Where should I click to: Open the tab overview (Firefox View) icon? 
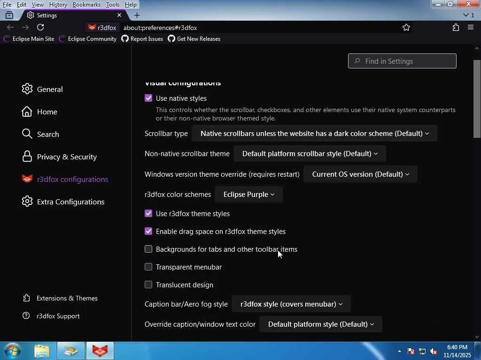click(9, 15)
